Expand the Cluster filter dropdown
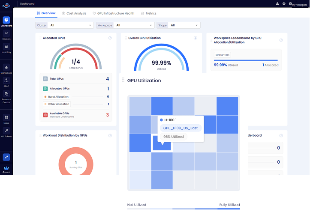 tap(70, 25)
